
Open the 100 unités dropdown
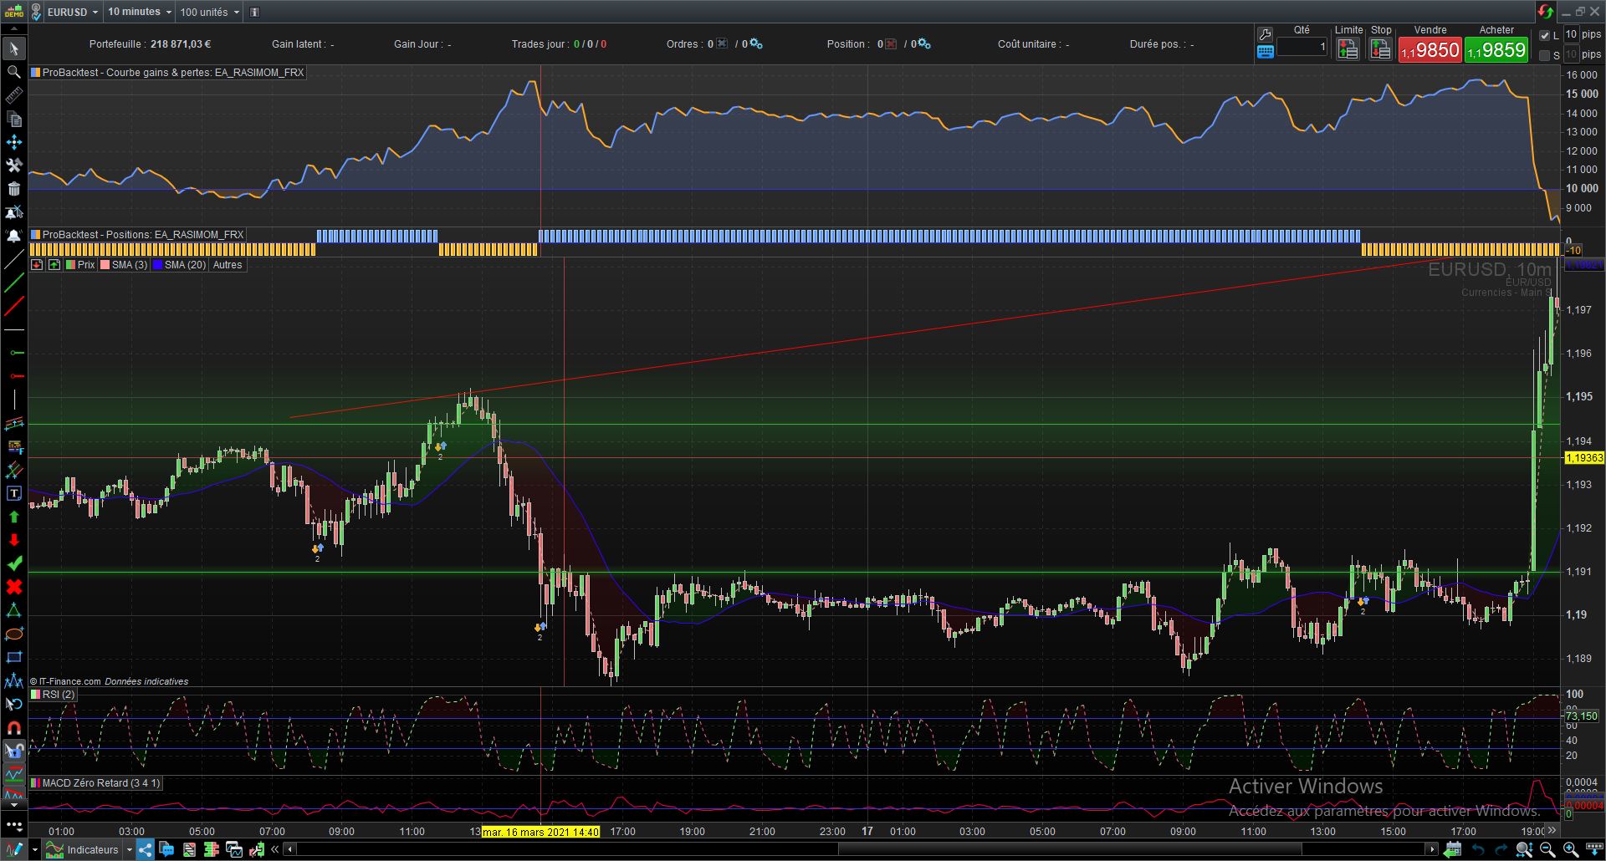209,12
